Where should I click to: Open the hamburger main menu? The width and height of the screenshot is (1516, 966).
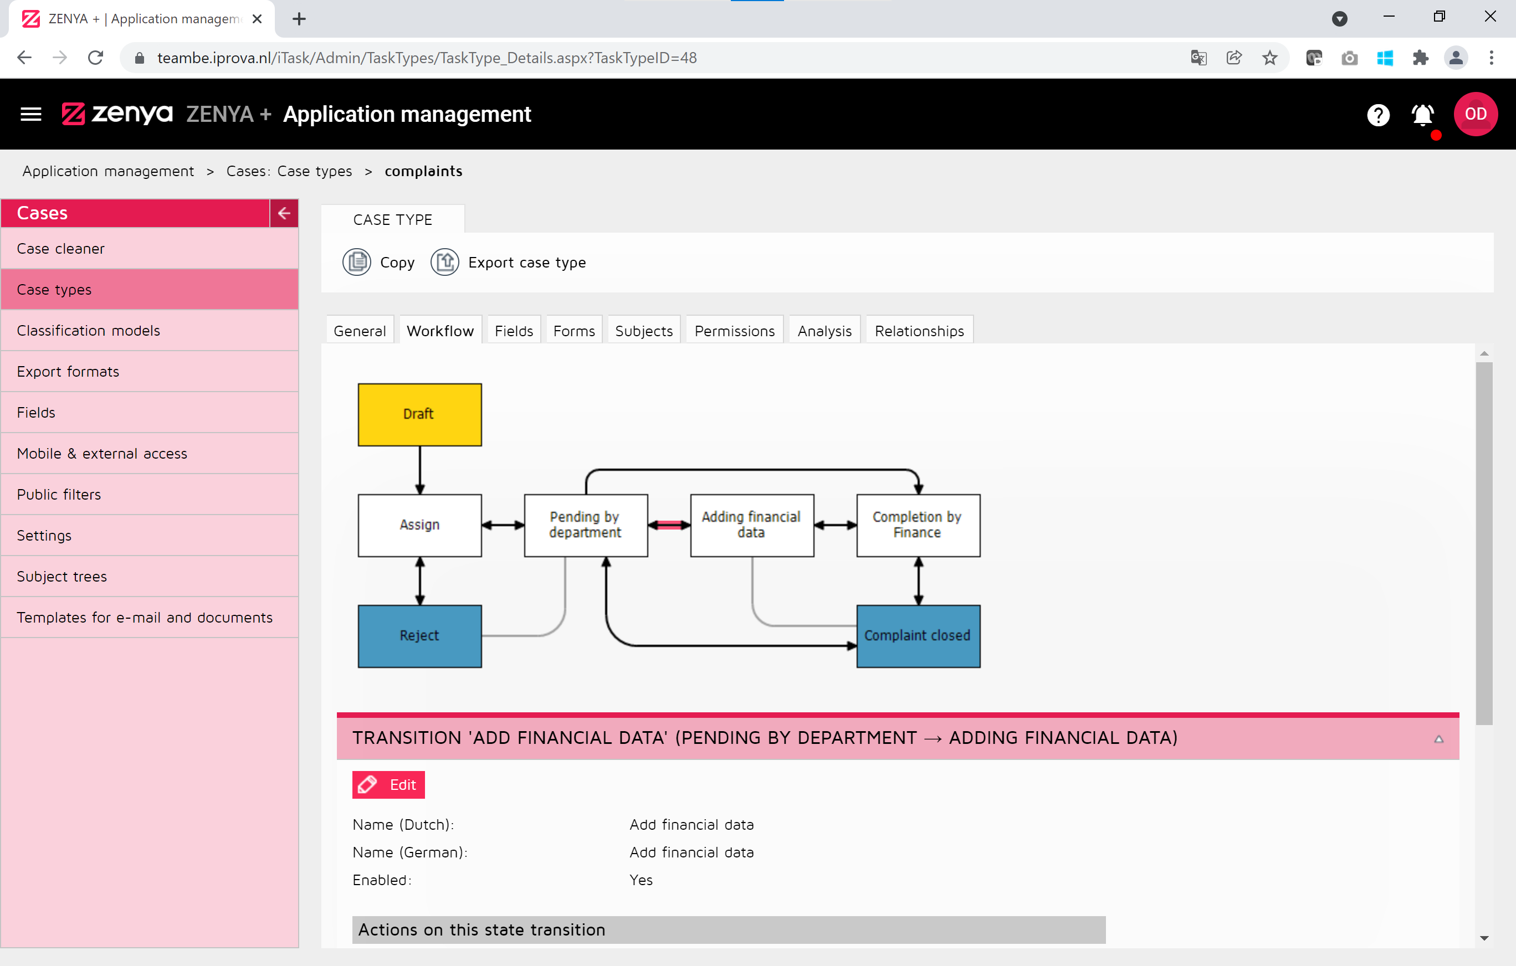pyautogui.click(x=30, y=114)
